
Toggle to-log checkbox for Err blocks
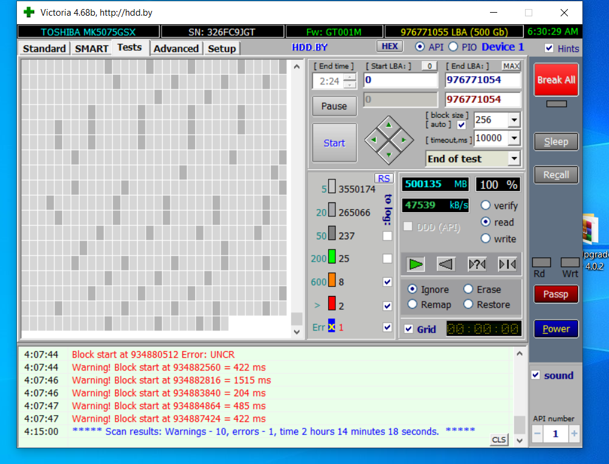387,327
